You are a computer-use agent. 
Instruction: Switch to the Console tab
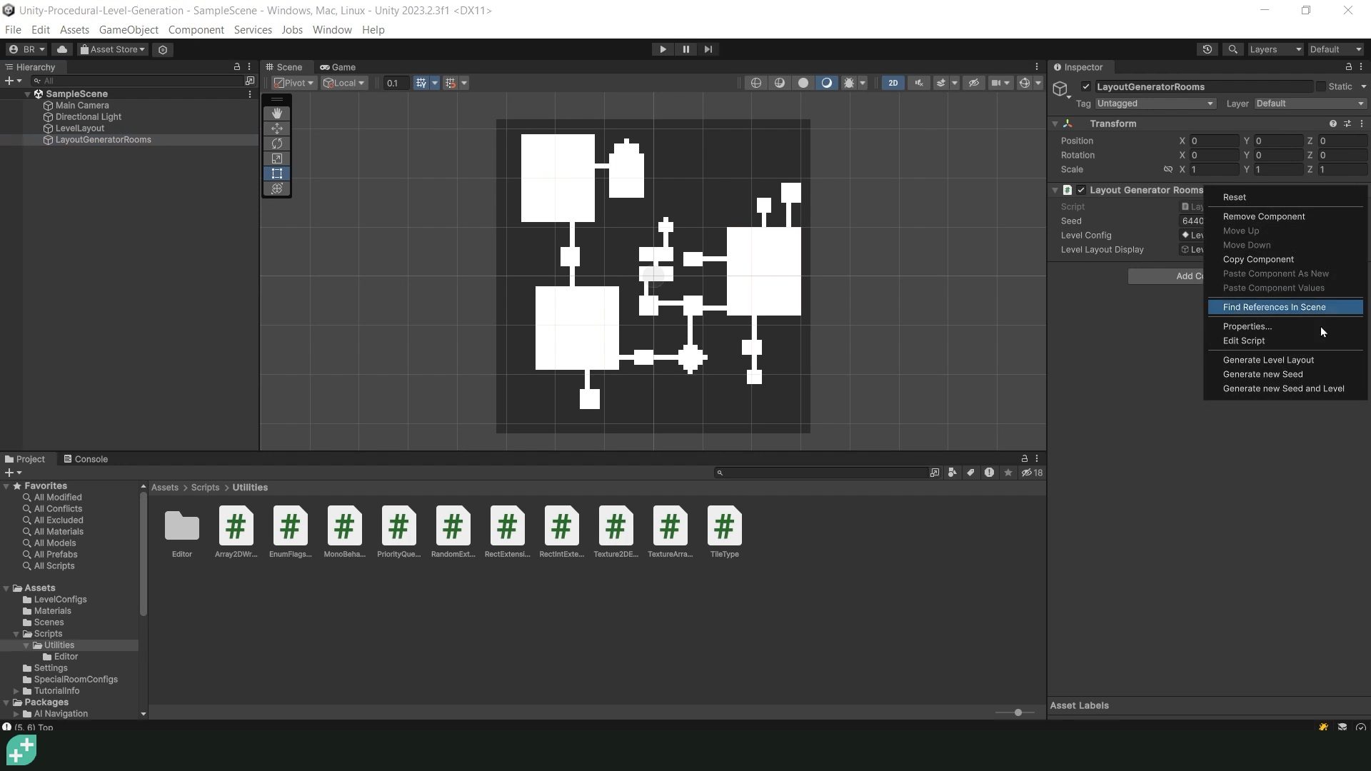tap(91, 459)
